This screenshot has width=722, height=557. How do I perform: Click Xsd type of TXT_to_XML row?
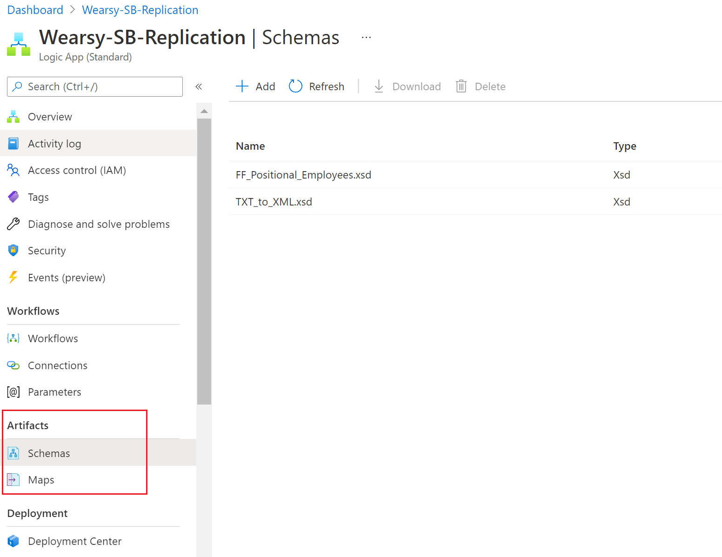click(622, 202)
